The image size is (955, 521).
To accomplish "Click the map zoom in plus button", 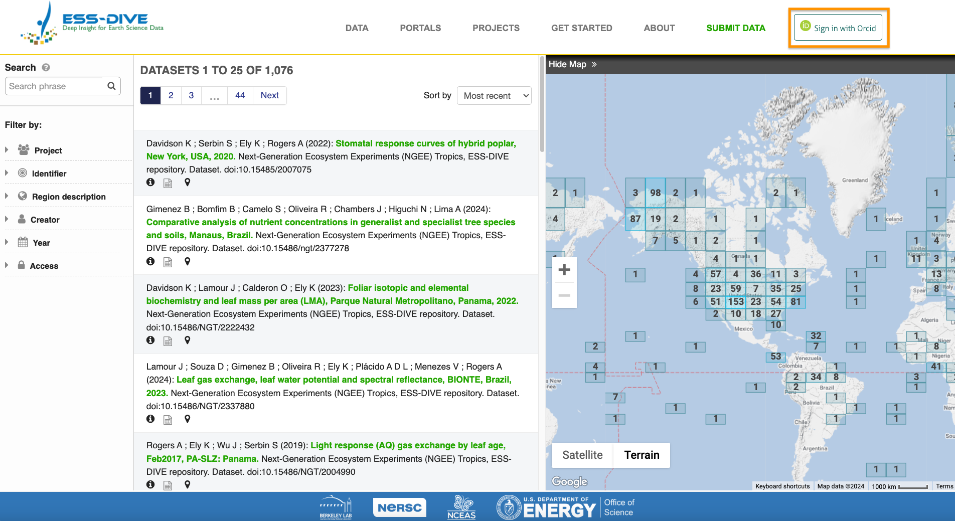I will click(564, 270).
